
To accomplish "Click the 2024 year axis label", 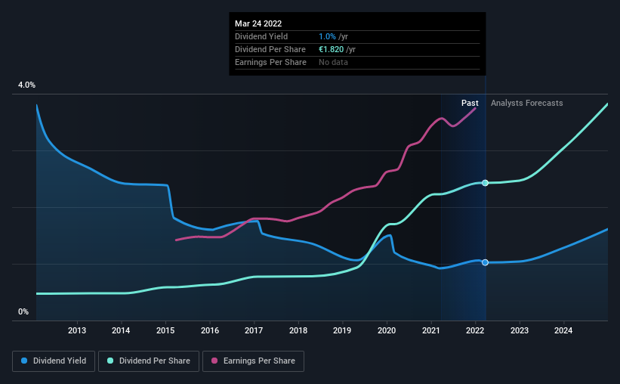I will tap(563, 330).
